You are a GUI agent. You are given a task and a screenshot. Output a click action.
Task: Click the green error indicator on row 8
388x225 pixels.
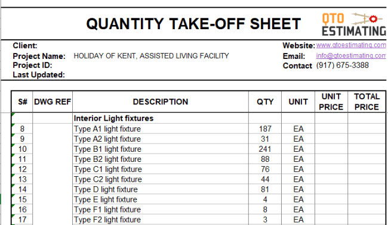[x=13, y=125]
